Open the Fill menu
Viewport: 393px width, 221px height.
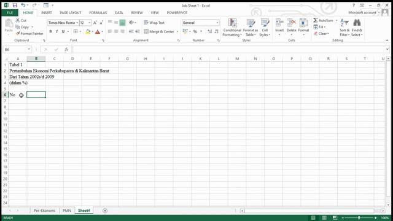[319, 27]
